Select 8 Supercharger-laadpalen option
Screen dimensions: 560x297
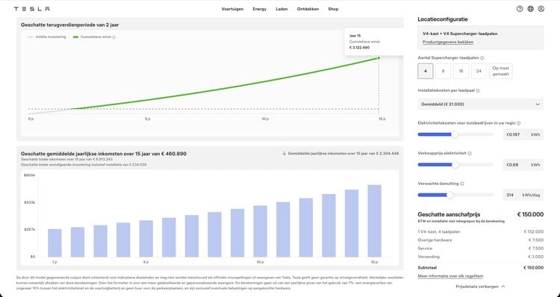coord(444,71)
